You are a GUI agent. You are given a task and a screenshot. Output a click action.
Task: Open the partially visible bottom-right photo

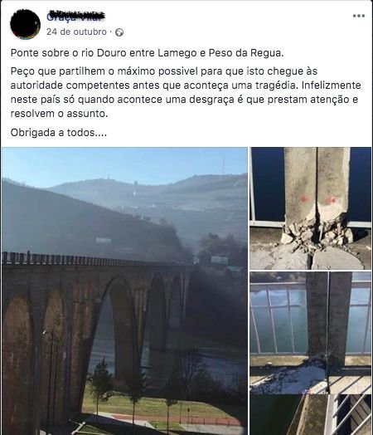coord(310,415)
